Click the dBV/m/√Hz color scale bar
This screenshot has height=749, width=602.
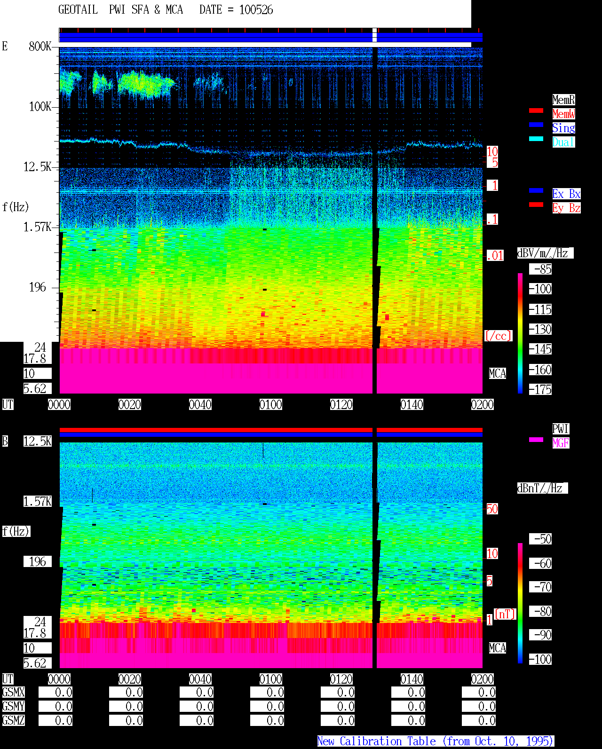point(520,333)
